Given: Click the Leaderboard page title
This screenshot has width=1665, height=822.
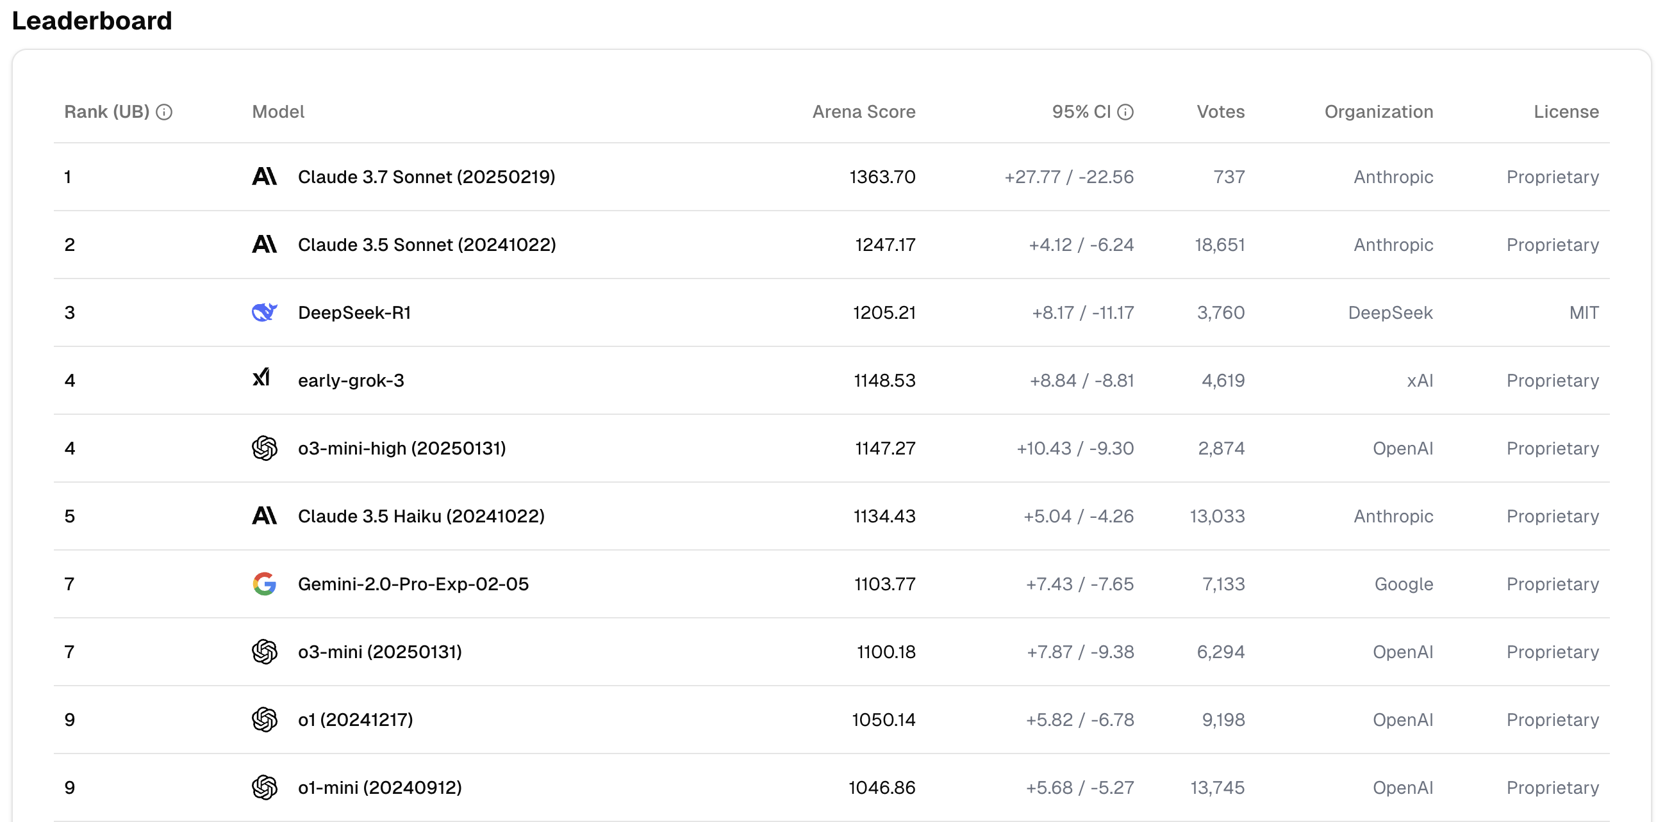Looking at the screenshot, I should tap(92, 20).
